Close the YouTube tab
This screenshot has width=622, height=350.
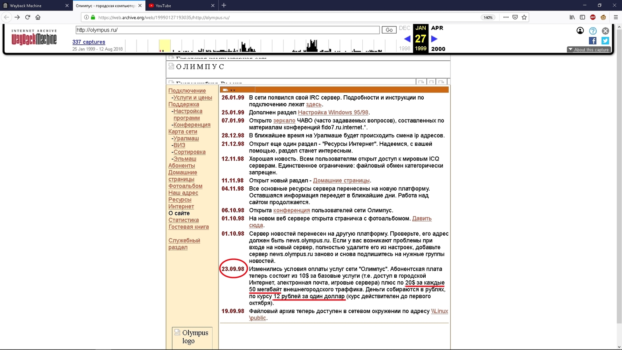pyautogui.click(x=213, y=5)
